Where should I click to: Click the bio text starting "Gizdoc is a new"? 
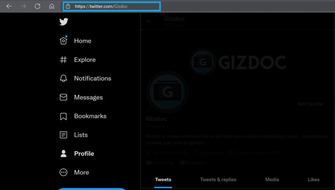pyautogui.click(x=237, y=139)
